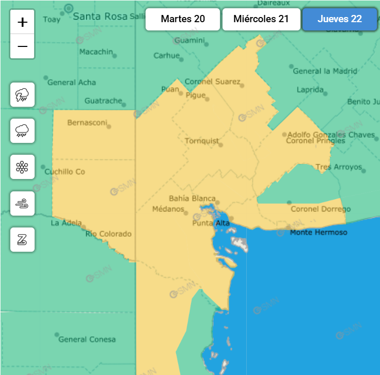
Task: Click the Bahia Blanca city marker
Action: pyautogui.click(x=218, y=203)
